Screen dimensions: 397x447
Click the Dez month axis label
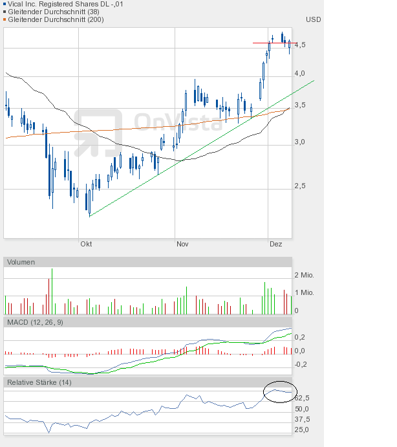(276, 244)
